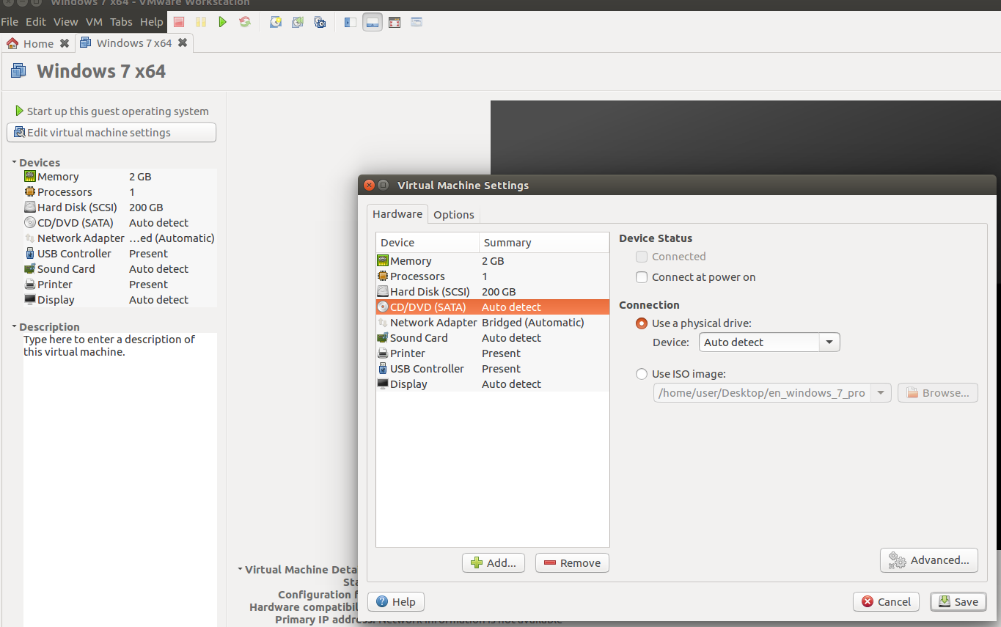Click the revert to snapshot toolbar icon
The height and width of the screenshot is (627, 1001).
[298, 22]
